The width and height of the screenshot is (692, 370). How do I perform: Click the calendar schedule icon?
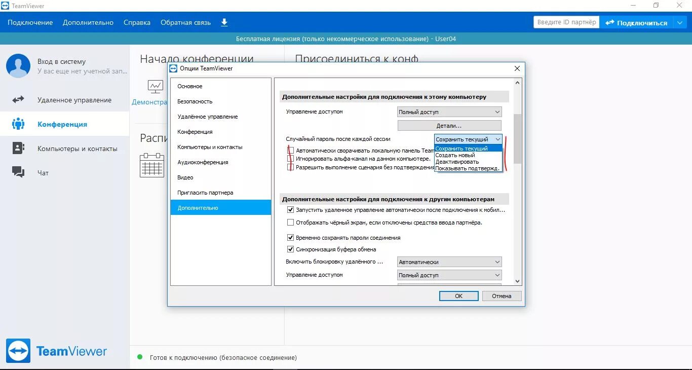click(151, 165)
